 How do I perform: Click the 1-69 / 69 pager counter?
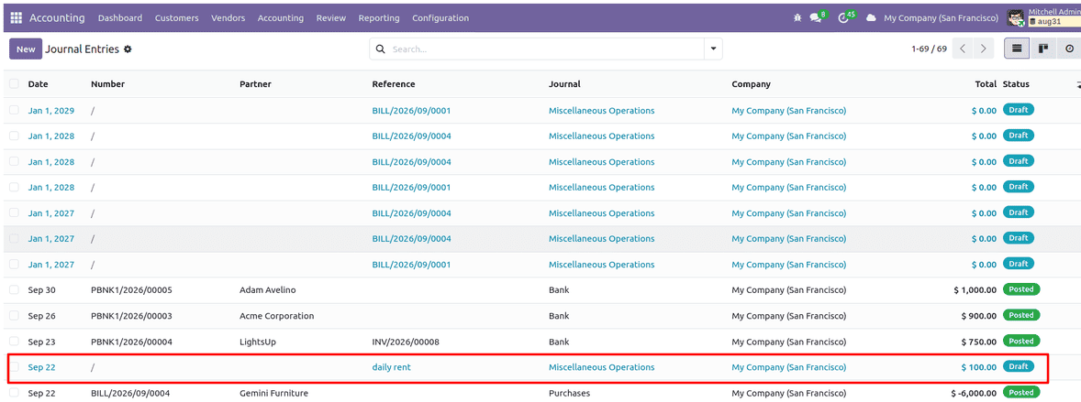(929, 49)
